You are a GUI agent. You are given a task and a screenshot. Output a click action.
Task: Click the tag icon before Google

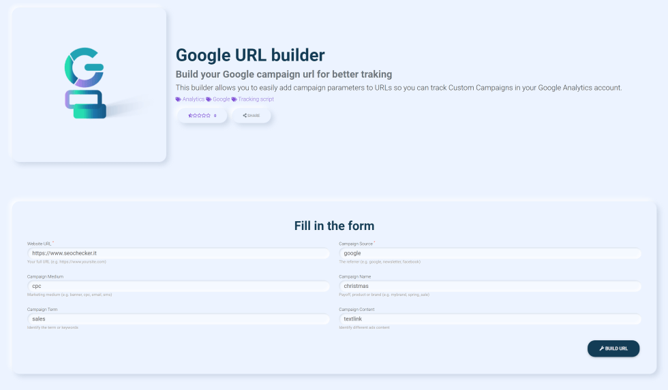point(209,99)
